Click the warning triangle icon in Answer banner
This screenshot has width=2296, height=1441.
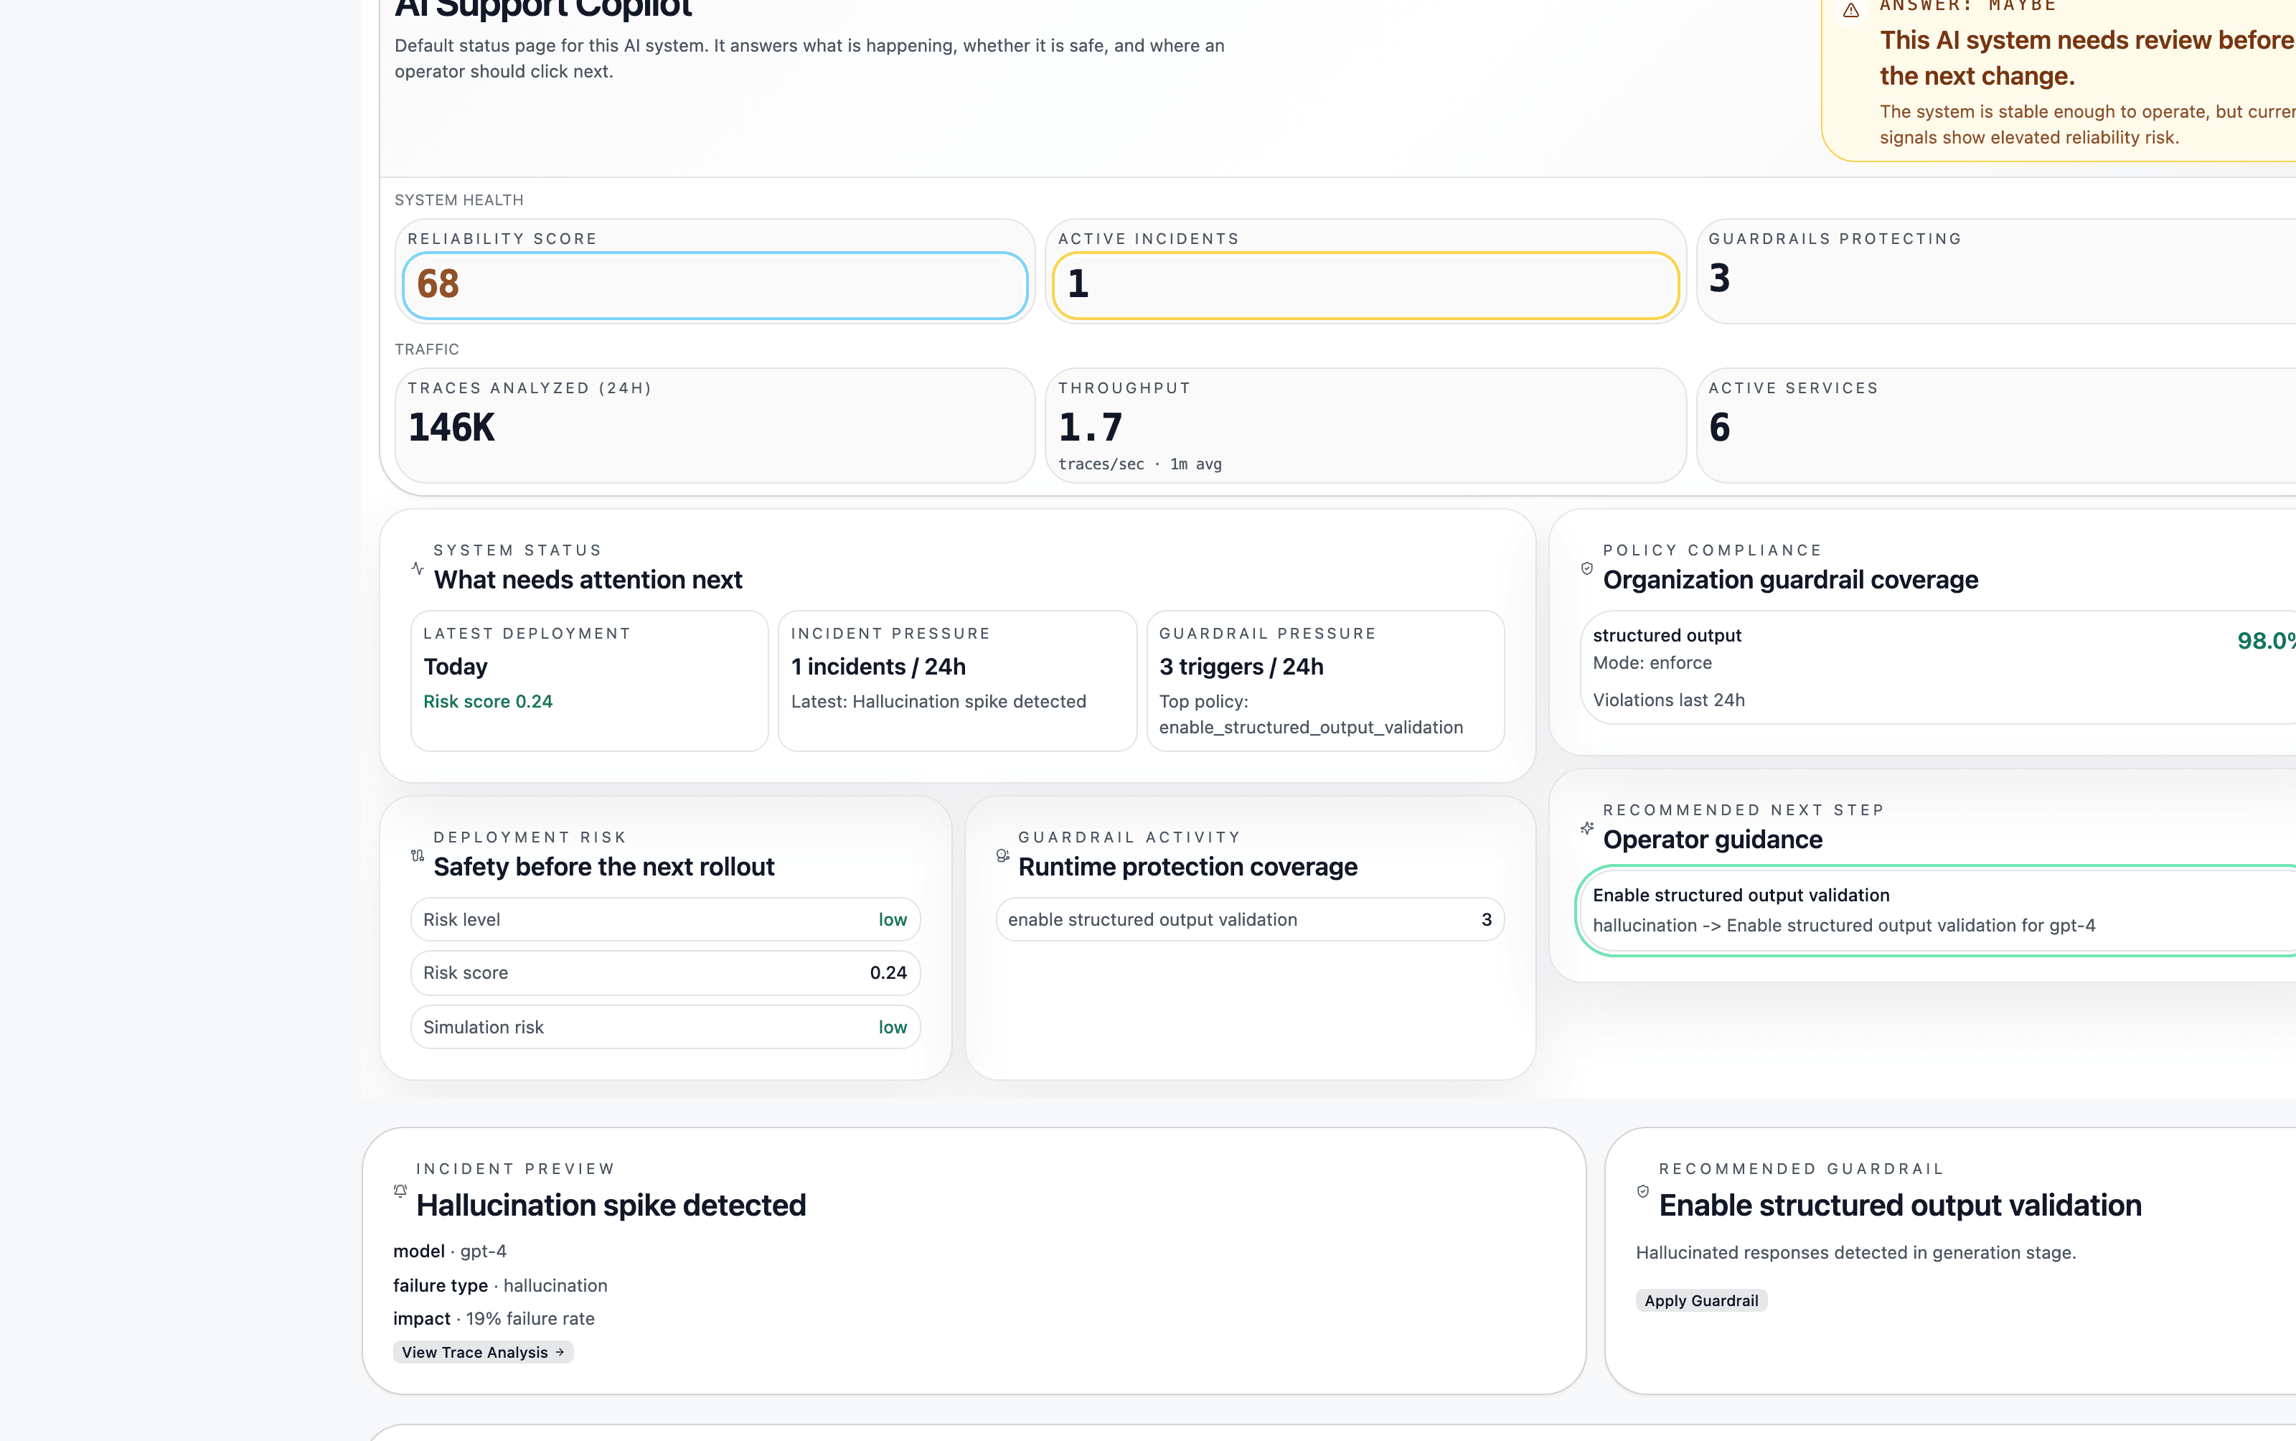pos(1850,11)
